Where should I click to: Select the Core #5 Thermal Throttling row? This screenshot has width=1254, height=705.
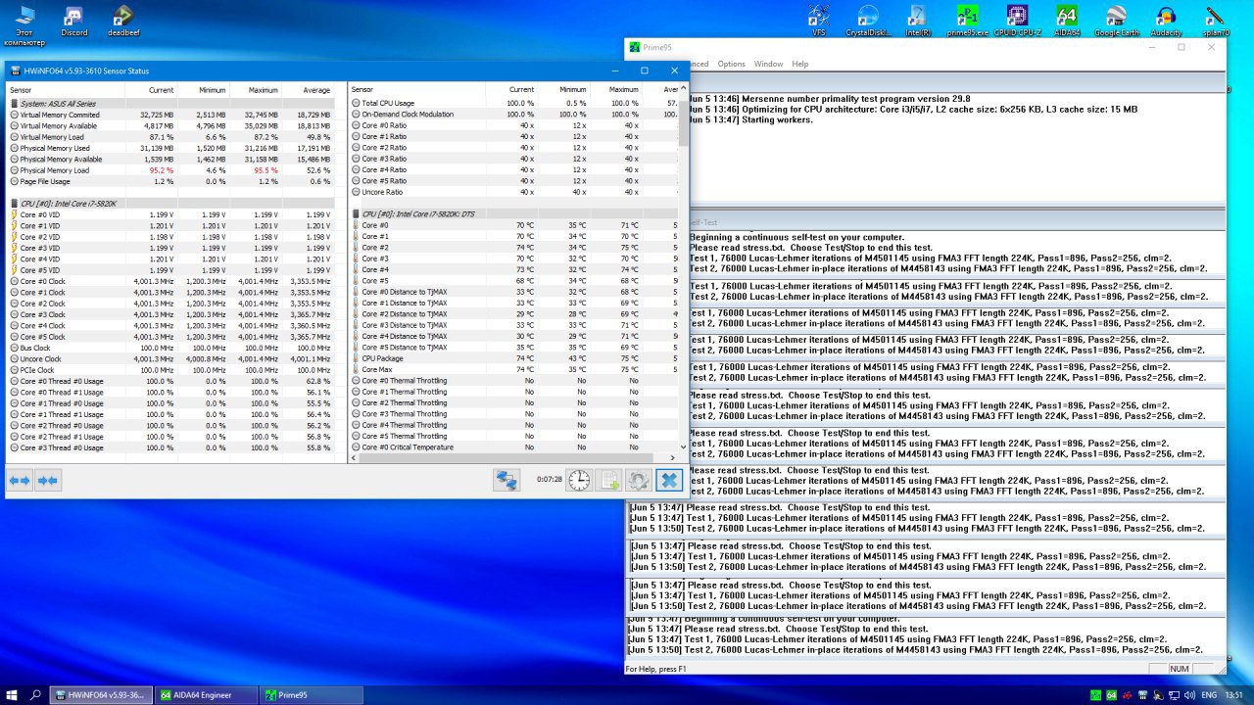point(513,436)
